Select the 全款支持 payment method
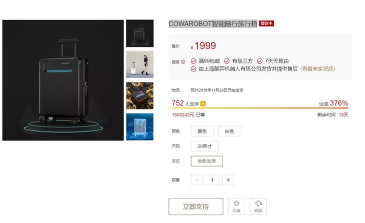The width and height of the screenshot is (365, 223). 207,161
